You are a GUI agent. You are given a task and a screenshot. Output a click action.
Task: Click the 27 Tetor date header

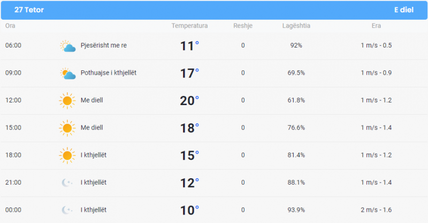click(x=29, y=10)
